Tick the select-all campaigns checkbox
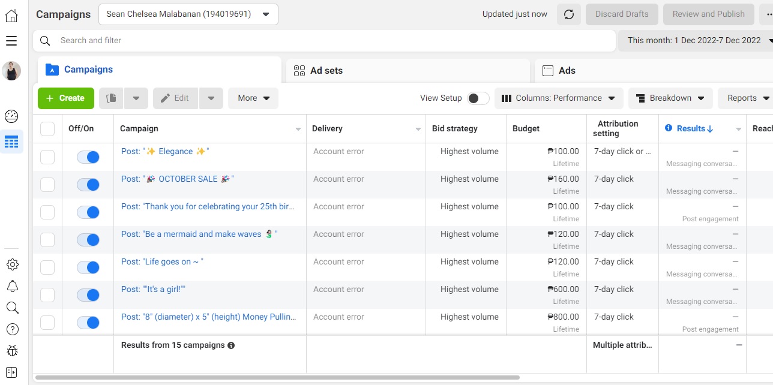Viewport: 773px width, 385px height. coord(47,129)
